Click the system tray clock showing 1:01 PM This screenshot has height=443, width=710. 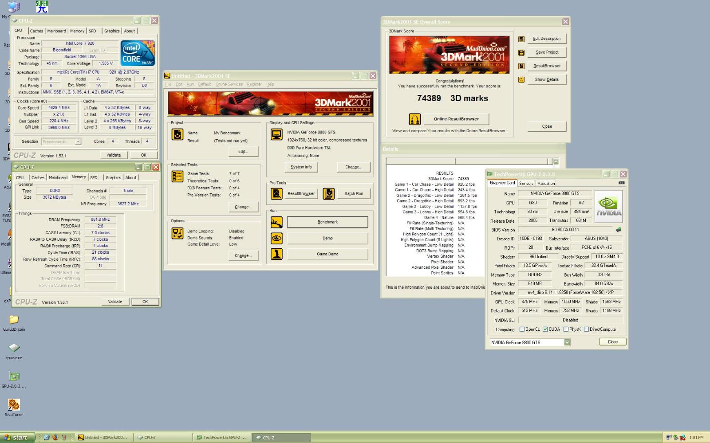(696, 438)
